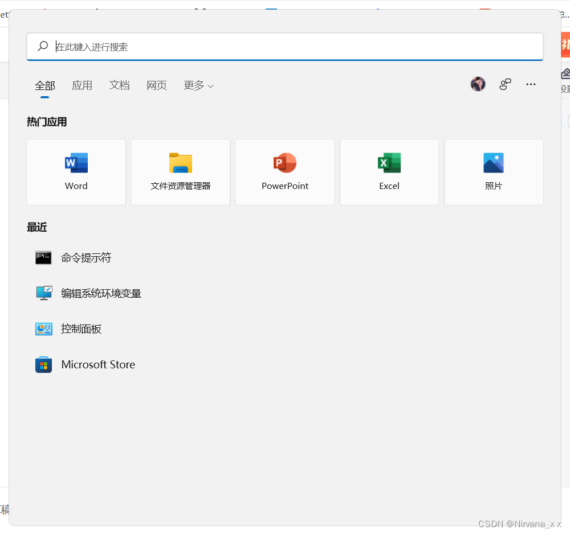This screenshot has width=570, height=534.
Task: Open the 文件资源管理器 folder icon tile
Action: coord(180,172)
